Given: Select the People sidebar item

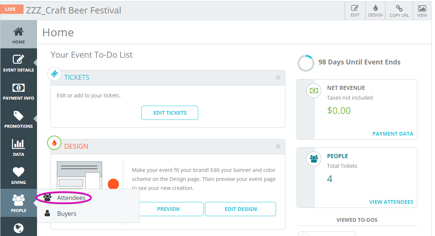Looking at the screenshot, I should [x=19, y=203].
